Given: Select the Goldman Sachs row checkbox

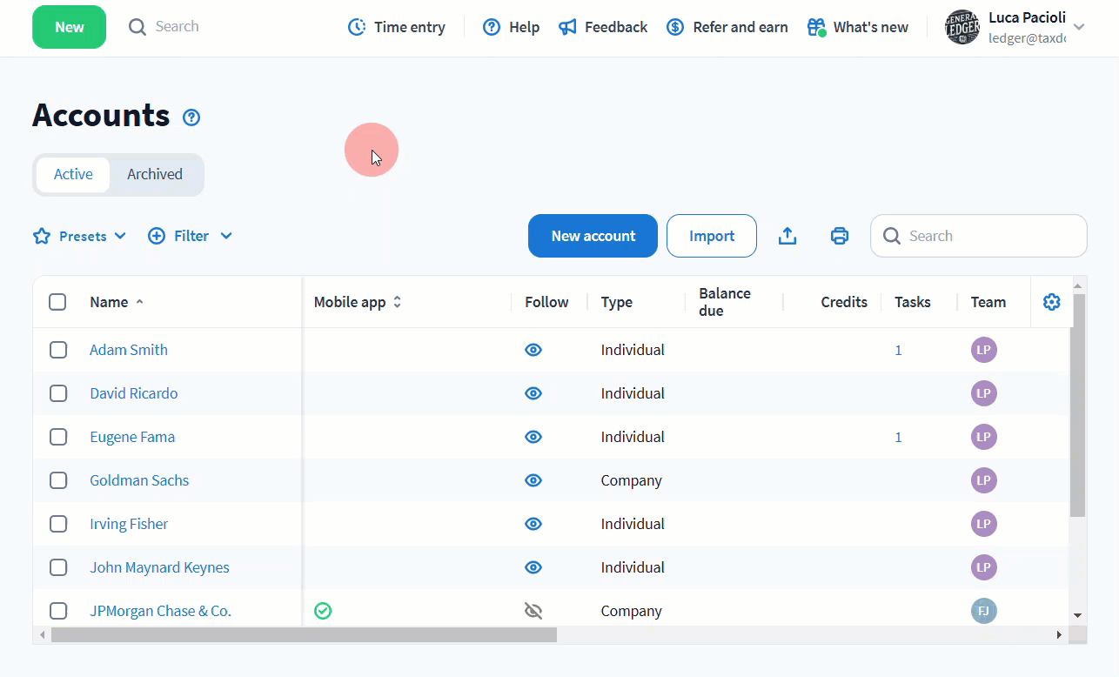Looking at the screenshot, I should tap(58, 480).
